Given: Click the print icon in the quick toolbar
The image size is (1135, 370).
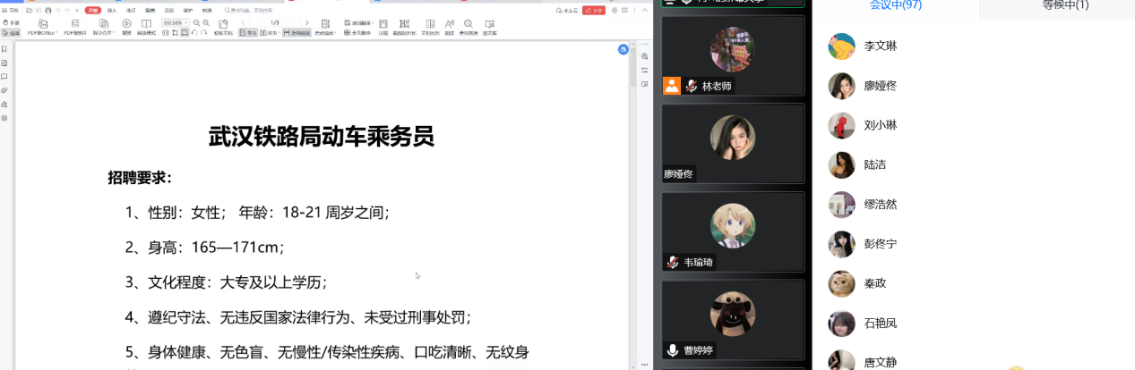Looking at the screenshot, I should point(49,10).
